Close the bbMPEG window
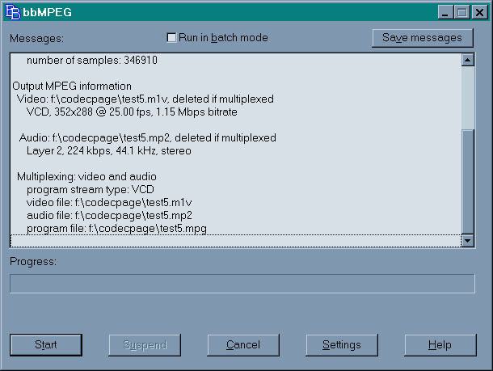Image resolution: width=493 pixels, height=371 pixels. [x=478, y=11]
